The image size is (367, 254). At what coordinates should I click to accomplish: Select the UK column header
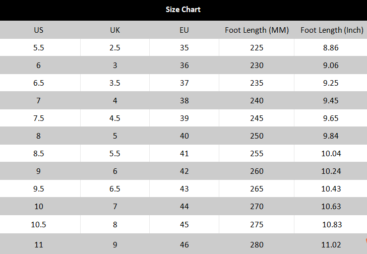(x=115, y=30)
